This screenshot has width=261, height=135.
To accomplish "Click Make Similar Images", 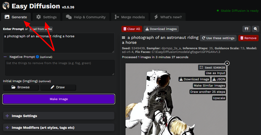I will tap(209, 86).
